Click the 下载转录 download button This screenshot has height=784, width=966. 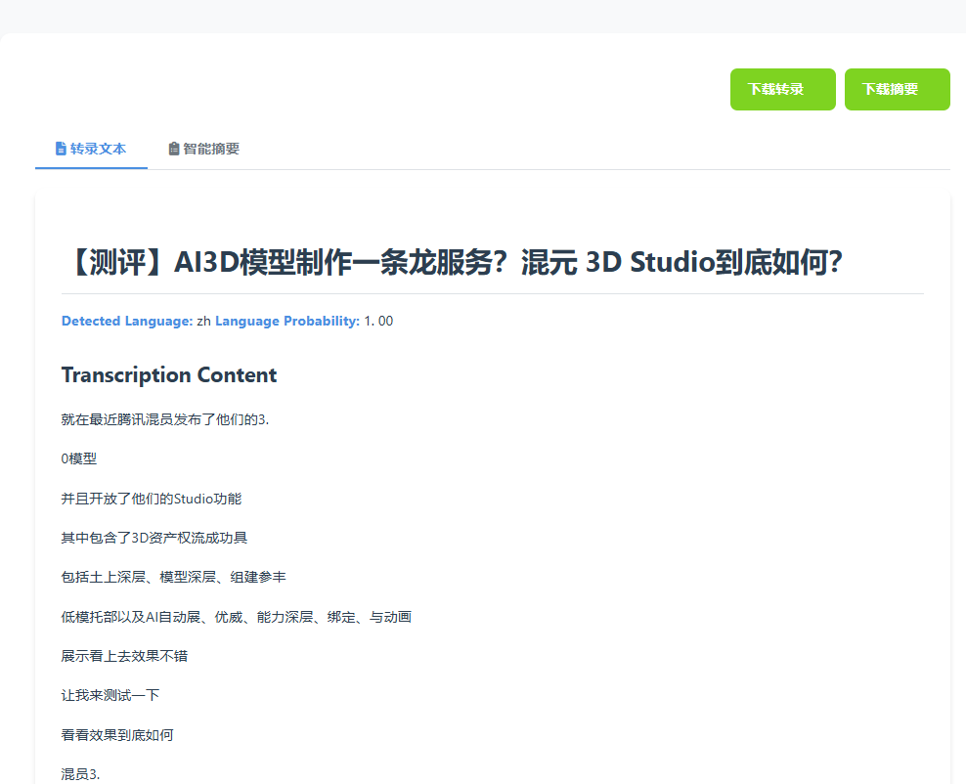click(x=782, y=89)
